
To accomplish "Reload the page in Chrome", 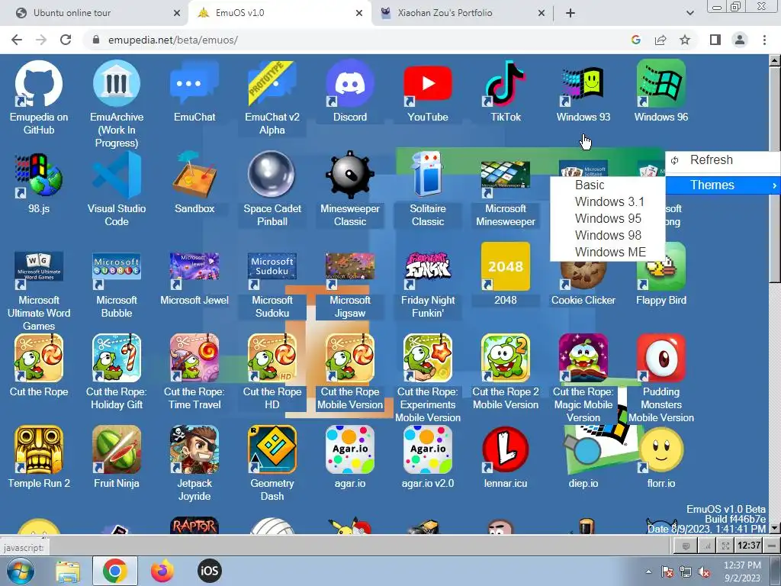I will [66, 40].
